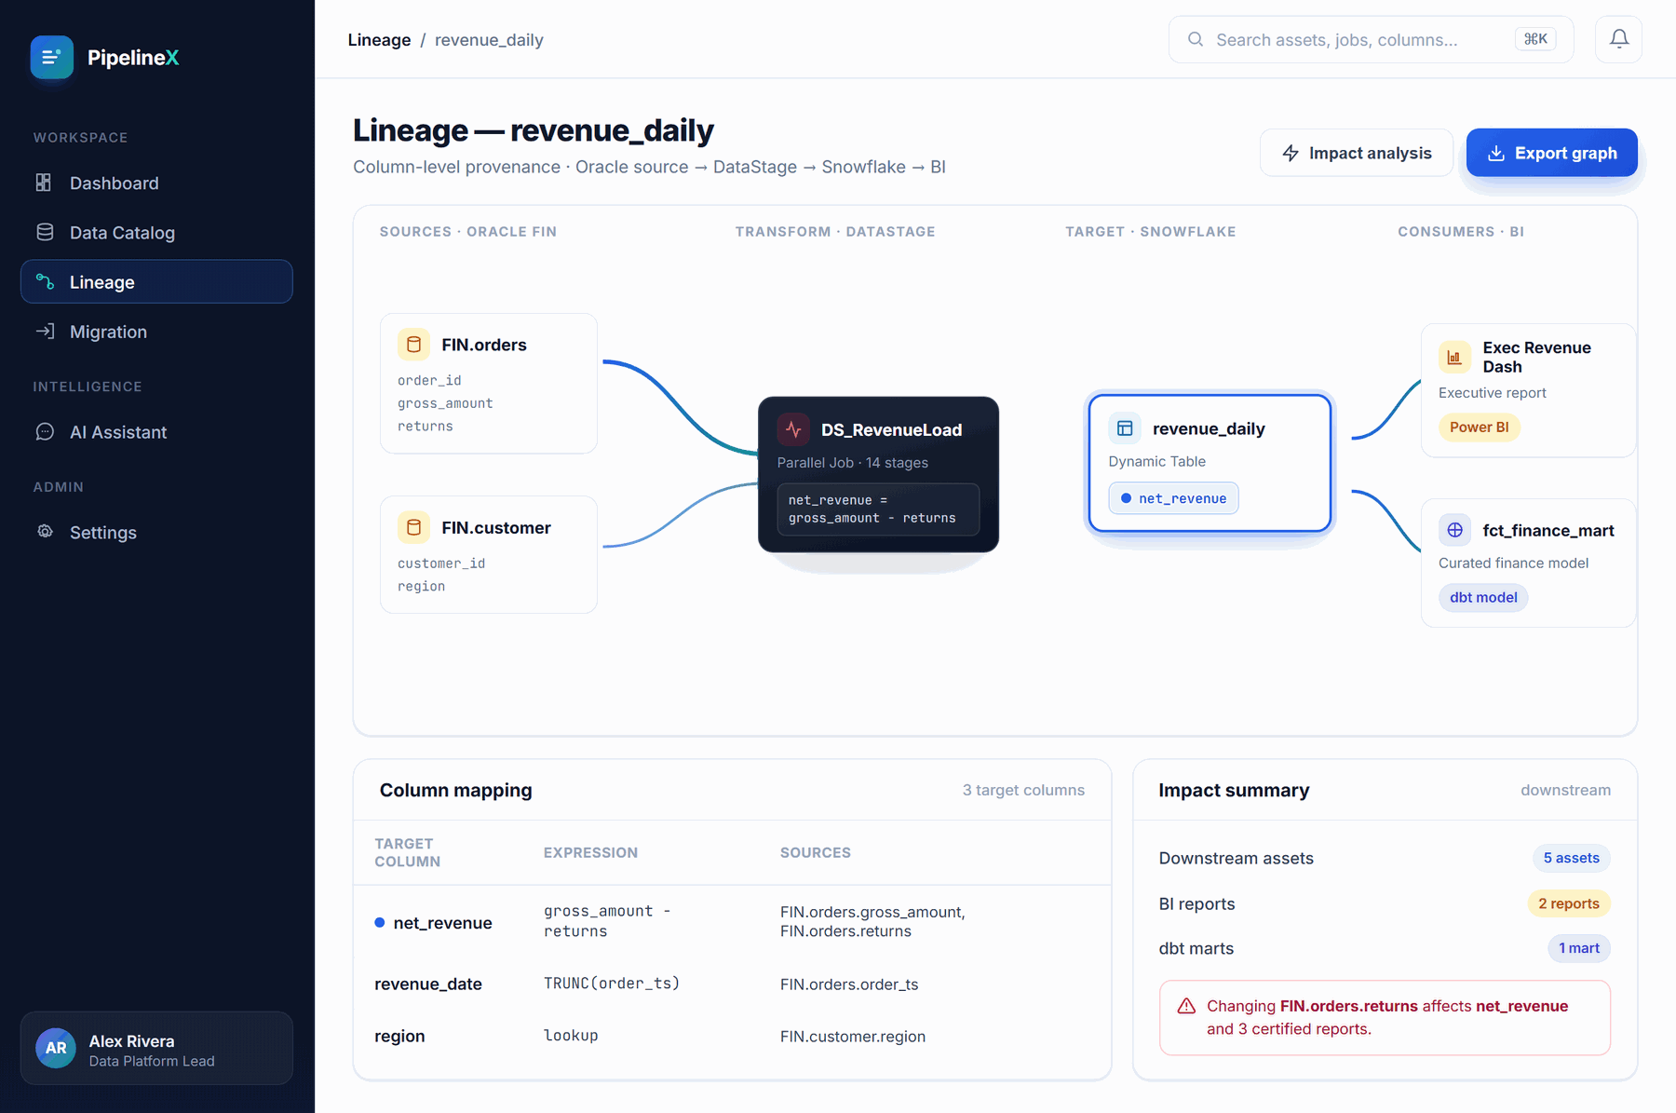Screen dimensions: 1676x1113
Task: Click the Lineage breadcrumb link
Action: [379, 40]
